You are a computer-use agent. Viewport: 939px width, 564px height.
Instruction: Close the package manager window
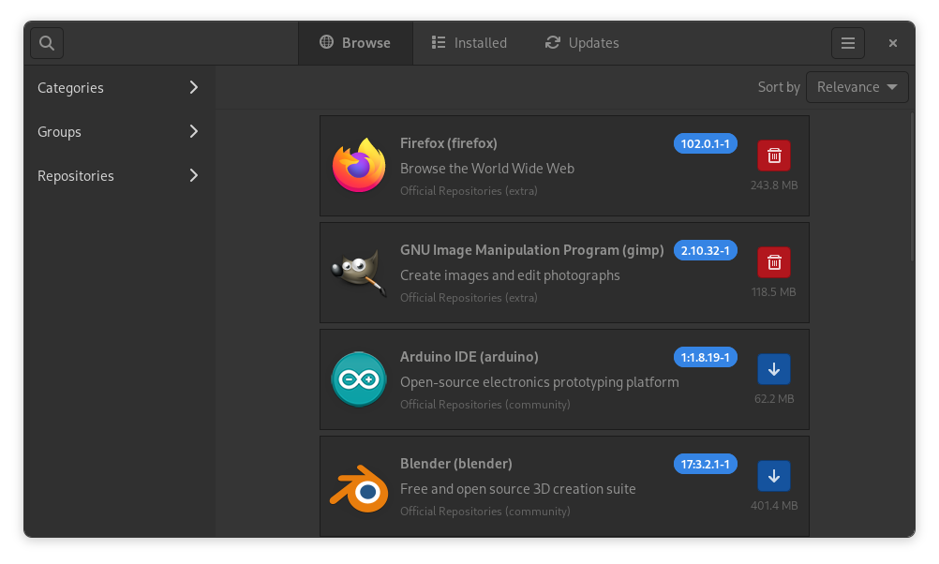892,43
